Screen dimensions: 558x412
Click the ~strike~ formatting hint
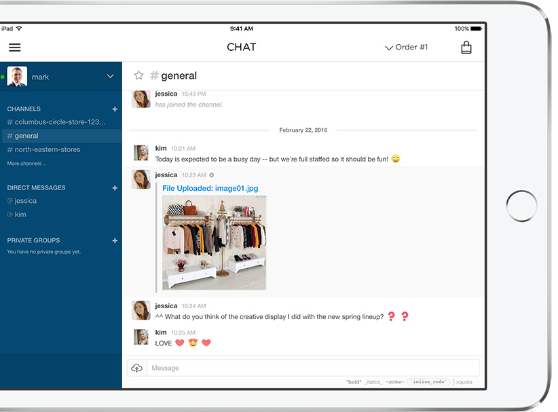(394, 382)
